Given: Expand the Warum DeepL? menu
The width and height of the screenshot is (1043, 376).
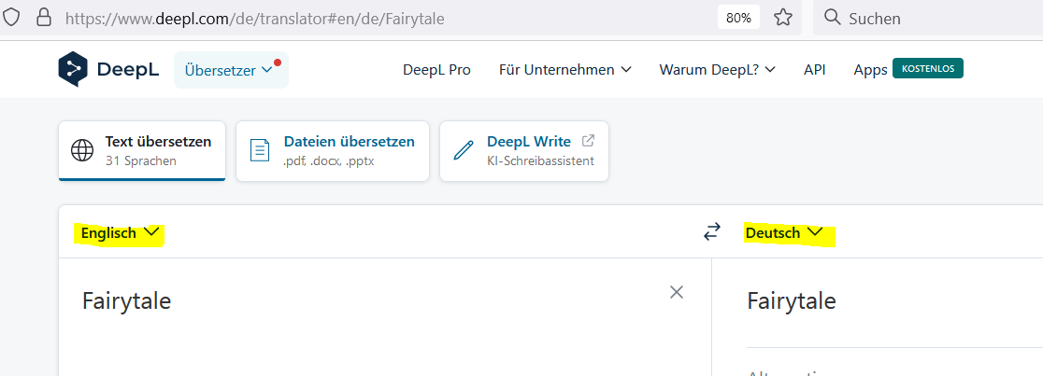Looking at the screenshot, I should 717,70.
